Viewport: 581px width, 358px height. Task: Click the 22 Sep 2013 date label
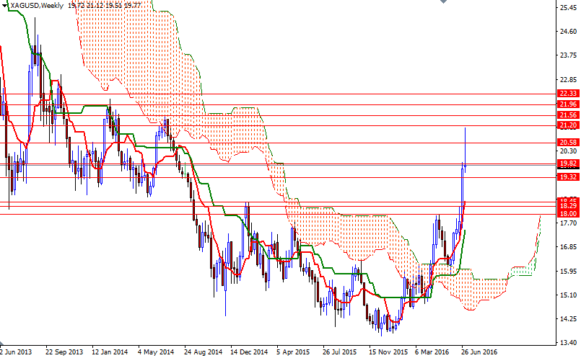[x=64, y=352]
